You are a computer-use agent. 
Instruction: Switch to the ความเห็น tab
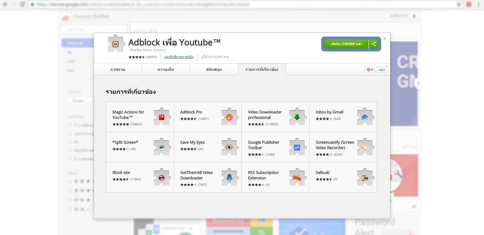point(165,69)
